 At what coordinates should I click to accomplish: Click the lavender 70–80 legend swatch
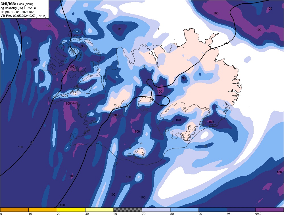click(x=156, y=210)
